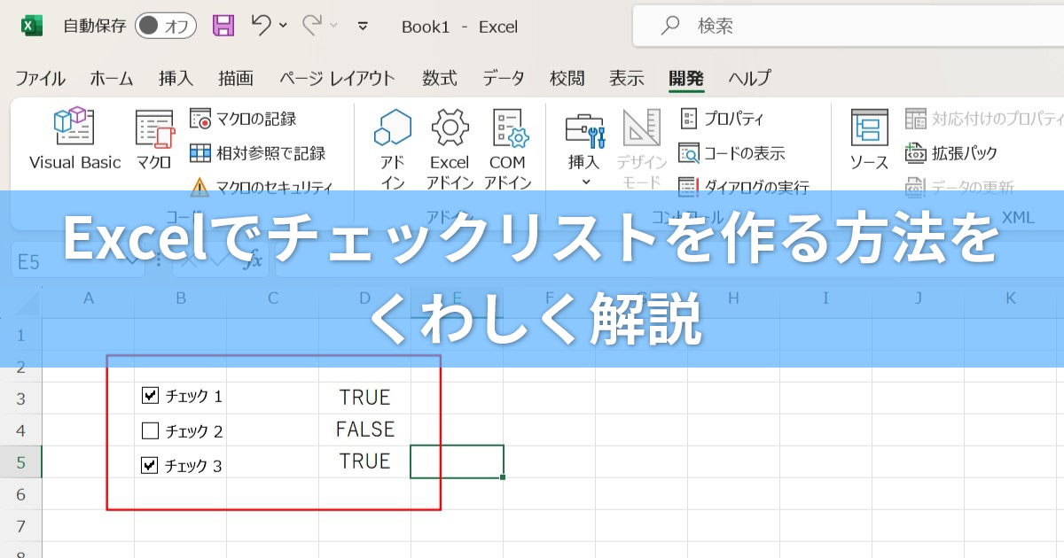Image resolution: width=1064 pixels, height=558 pixels.
Task: Expand the 挿入 controls dropdown
Action: coord(584,181)
